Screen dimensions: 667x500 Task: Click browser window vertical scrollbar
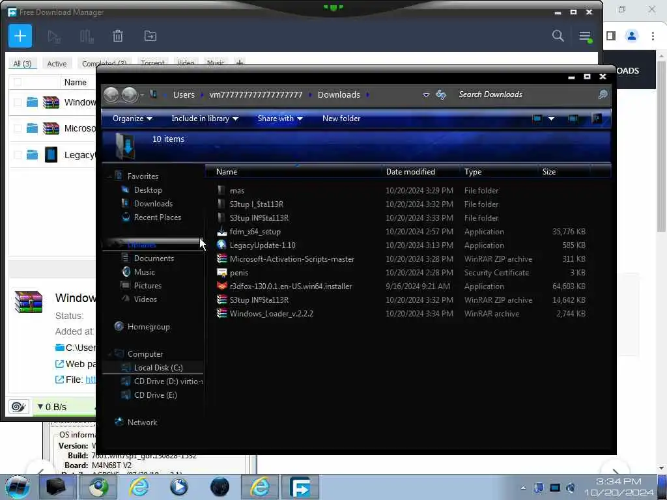pyautogui.click(x=661, y=146)
